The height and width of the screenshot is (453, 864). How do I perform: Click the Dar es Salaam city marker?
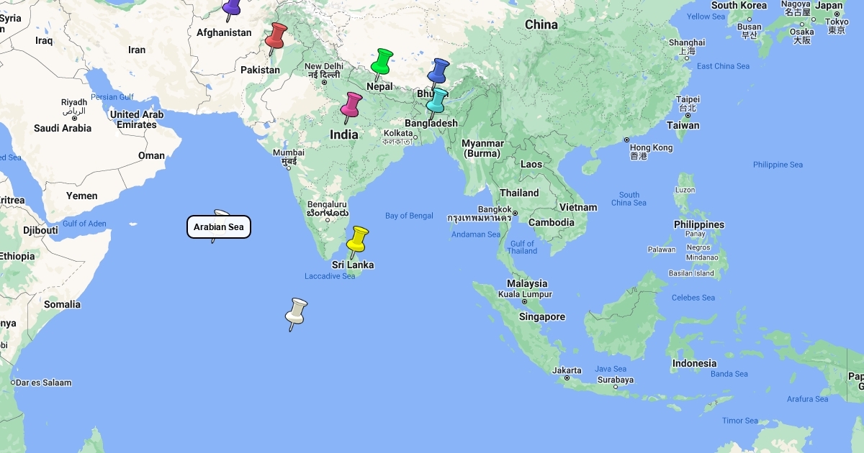13,383
